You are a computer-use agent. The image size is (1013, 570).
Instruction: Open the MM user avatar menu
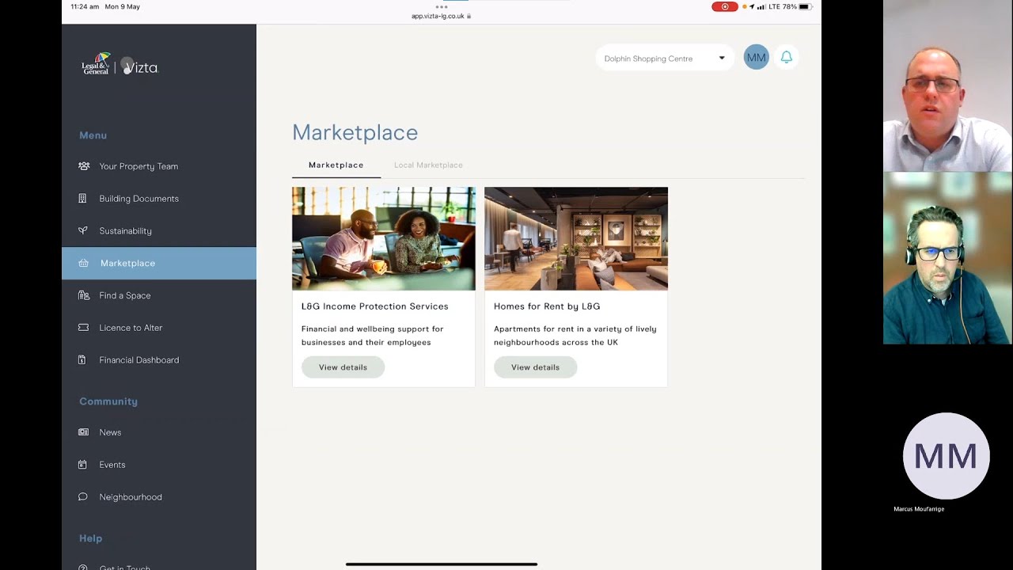tap(756, 57)
